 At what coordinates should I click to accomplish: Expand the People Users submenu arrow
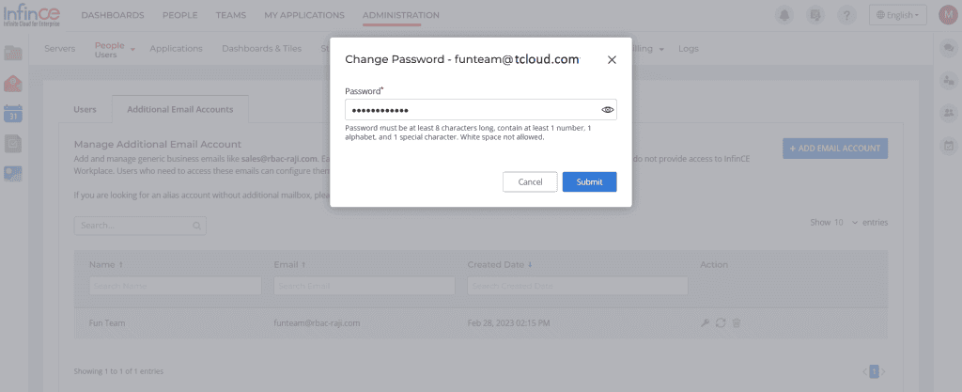click(x=132, y=49)
